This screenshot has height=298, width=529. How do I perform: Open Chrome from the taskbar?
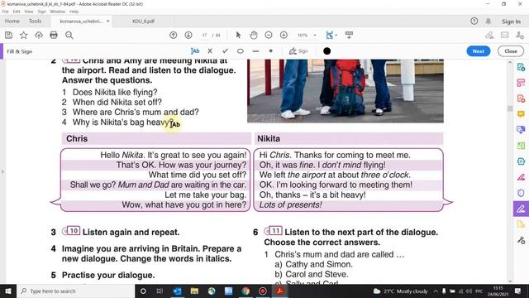(x=245, y=291)
